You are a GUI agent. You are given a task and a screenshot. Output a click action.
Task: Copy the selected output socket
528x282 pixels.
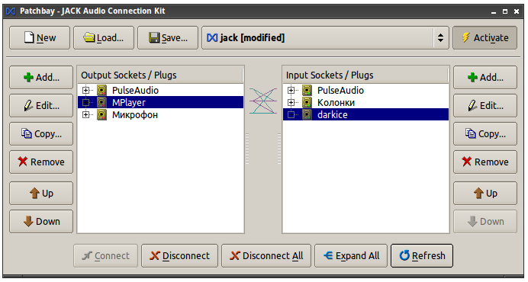click(x=41, y=134)
